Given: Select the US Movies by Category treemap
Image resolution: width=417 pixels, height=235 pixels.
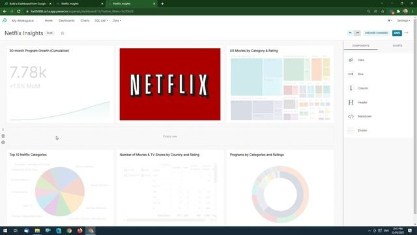Looking at the screenshot, I should click(x=280, y=88).
